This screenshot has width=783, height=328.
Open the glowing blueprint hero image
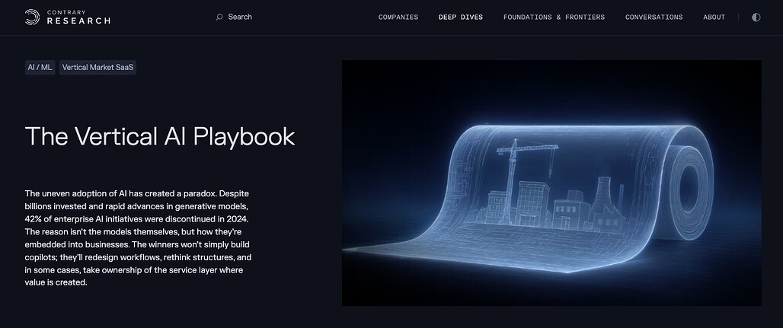tap(551, 183)
